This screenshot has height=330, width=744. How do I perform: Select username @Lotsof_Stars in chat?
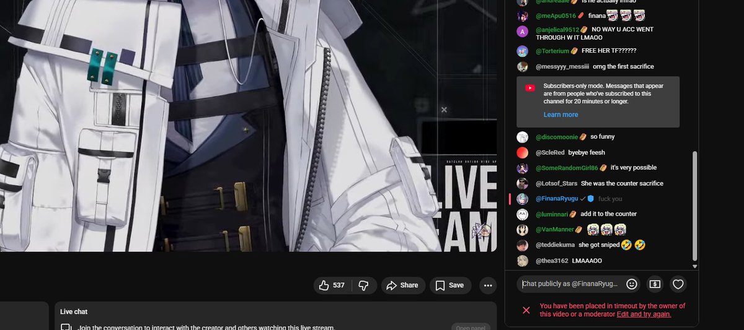(x=556, y=183)
